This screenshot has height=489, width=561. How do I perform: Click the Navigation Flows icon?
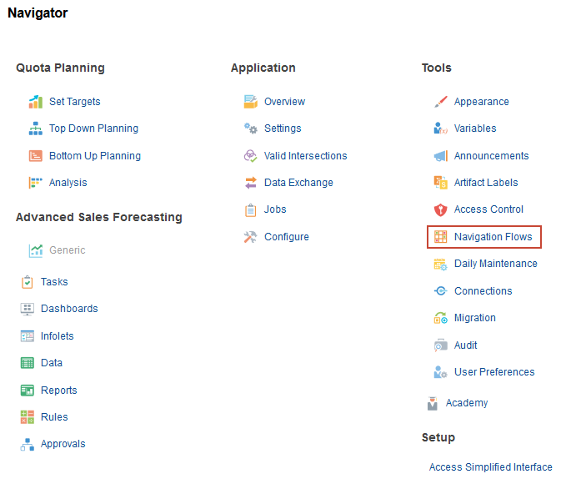(441, 237)
